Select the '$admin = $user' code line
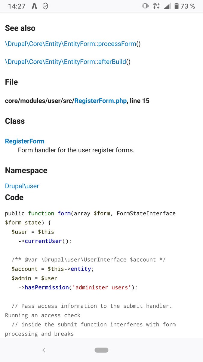 (34, 278)
